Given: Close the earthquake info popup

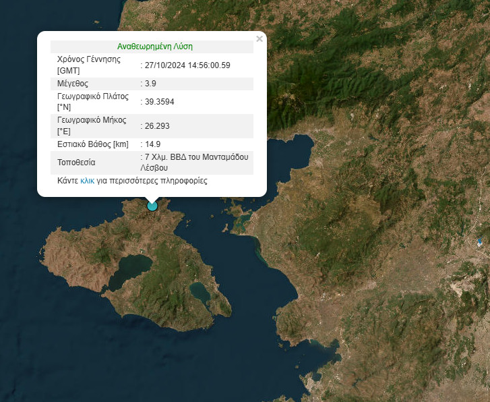Looking at the screenshot, I should [x=259, y=39].
